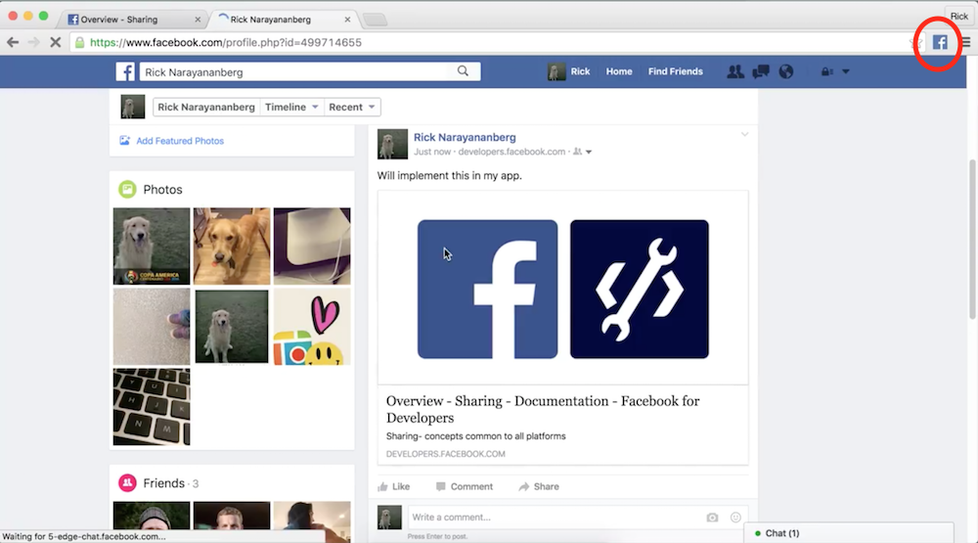Click the Write a comment field
This screenshot has width=978, height=543.
pyautogui.click(x=553, y=518)
